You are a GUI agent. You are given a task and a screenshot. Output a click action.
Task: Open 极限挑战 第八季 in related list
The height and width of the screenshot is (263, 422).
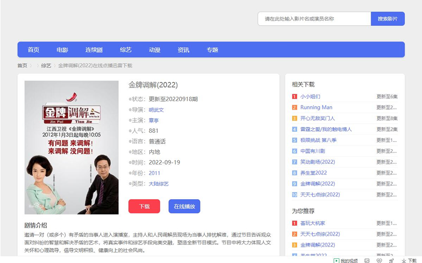tap(318, 140)
